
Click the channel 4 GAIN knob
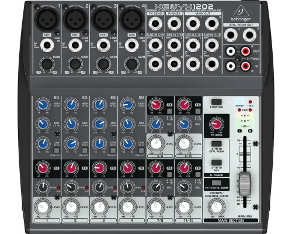coord(132,64)
